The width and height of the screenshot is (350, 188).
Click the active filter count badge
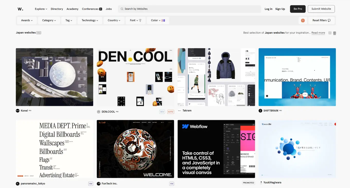coord(303,20)
